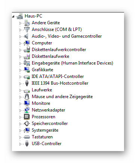Expand Anschlüsse (COM & LPT) arrow
The height and width of the screenshot is (163, 136).
20,30
